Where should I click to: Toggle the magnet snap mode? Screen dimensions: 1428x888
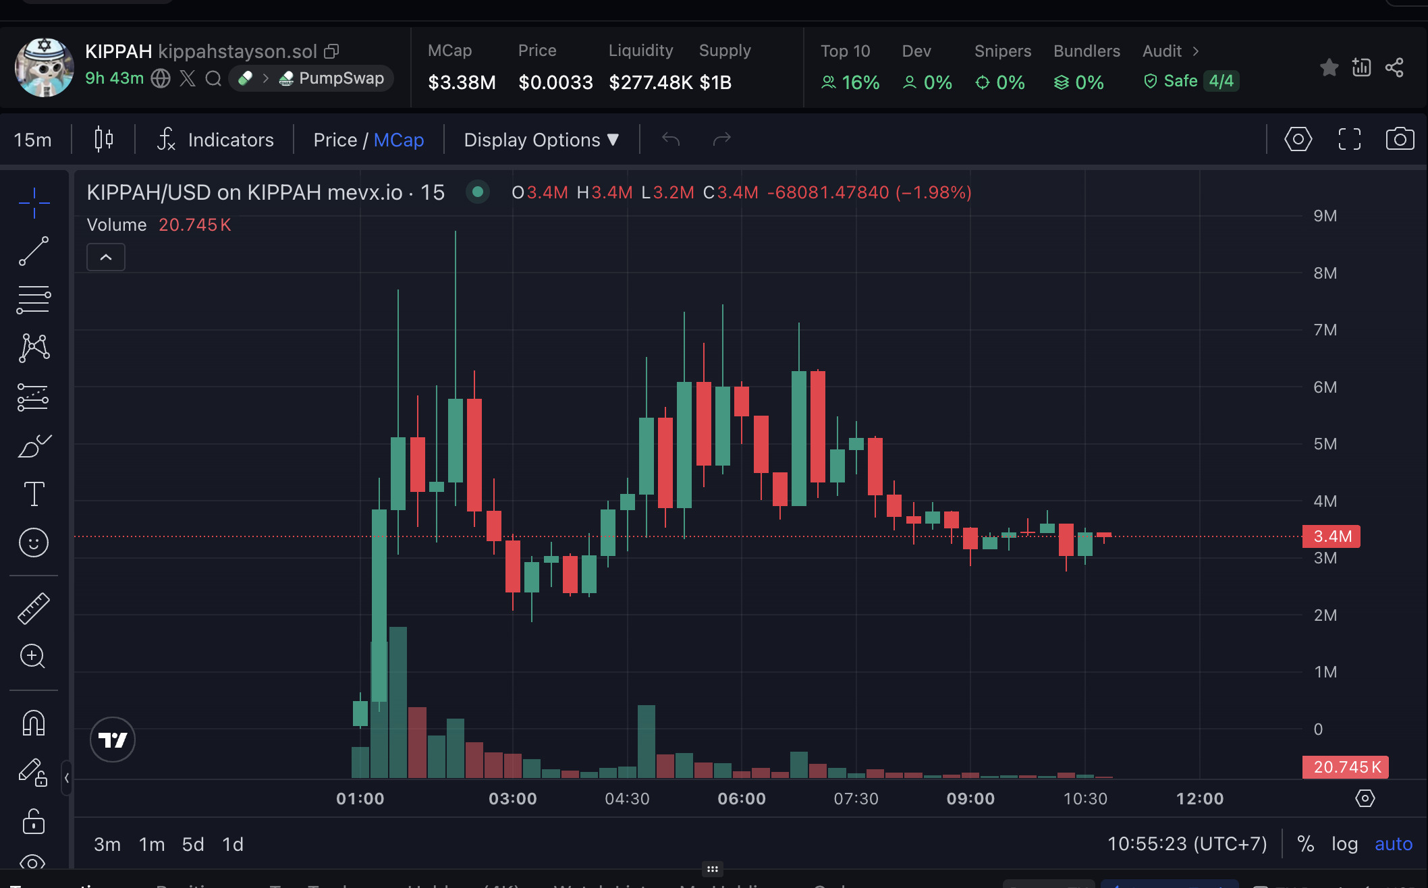[34, 723]
